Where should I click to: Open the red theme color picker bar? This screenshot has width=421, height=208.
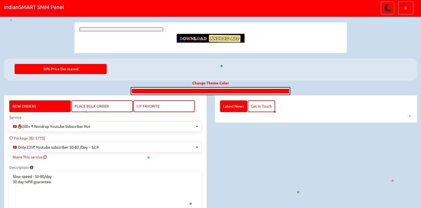coord(210,91)
